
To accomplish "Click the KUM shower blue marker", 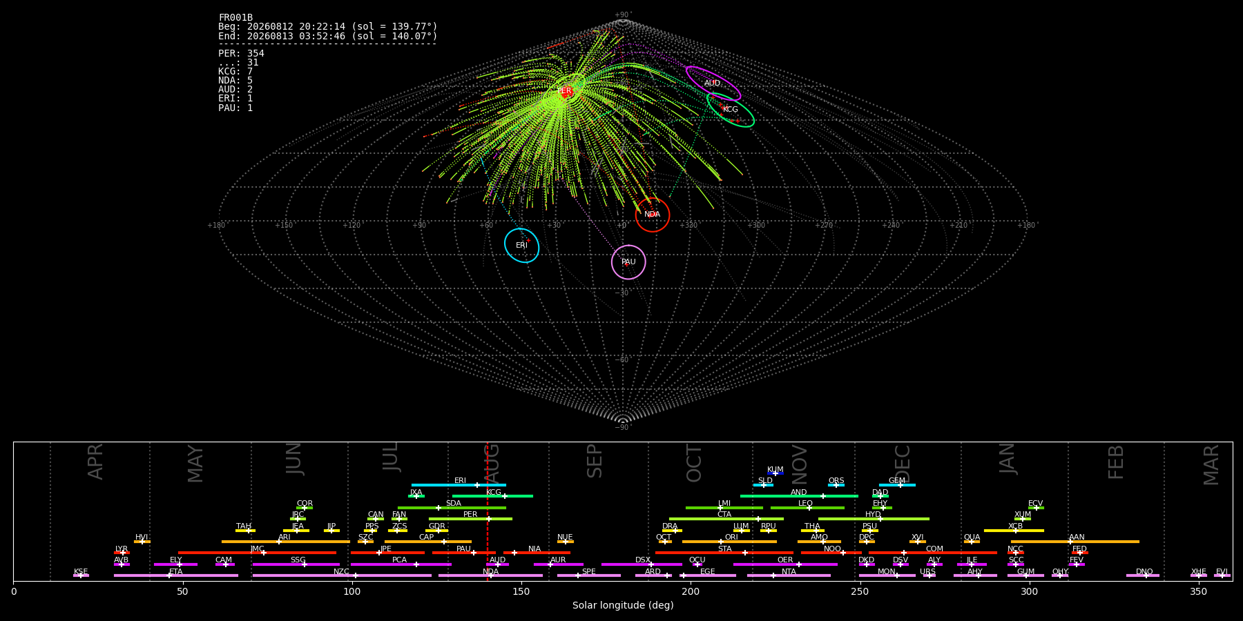I will click(x=775, y=473).
